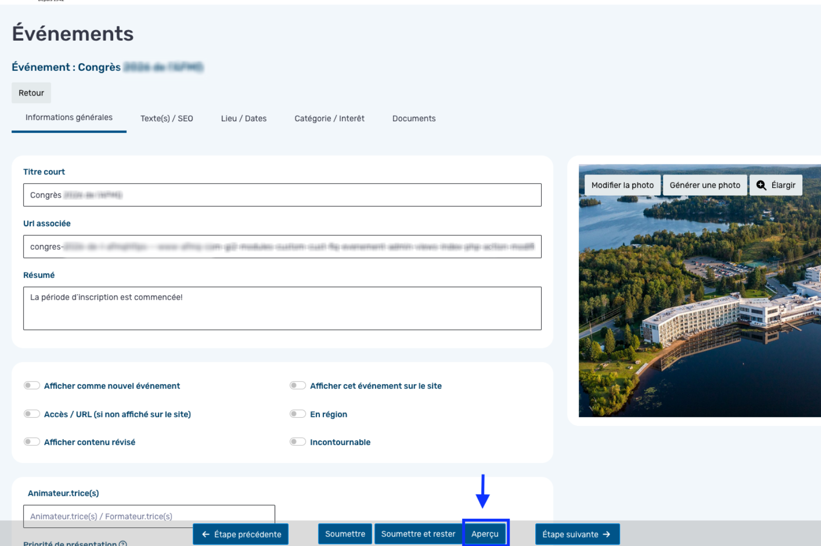Enable Afficher cet événement sur le site
This screenshot has height=546, width=821.
(298, 386)
